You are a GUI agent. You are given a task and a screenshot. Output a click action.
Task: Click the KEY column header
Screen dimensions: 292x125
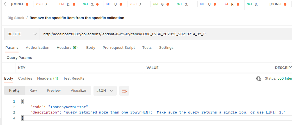[x=22, y=68]
